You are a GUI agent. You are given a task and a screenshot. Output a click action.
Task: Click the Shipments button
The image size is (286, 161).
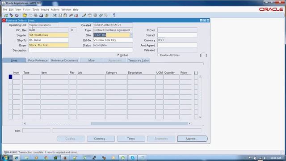[161, 139]
